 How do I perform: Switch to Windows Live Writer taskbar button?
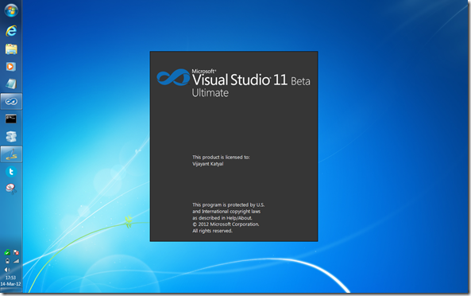click(11, 154)
